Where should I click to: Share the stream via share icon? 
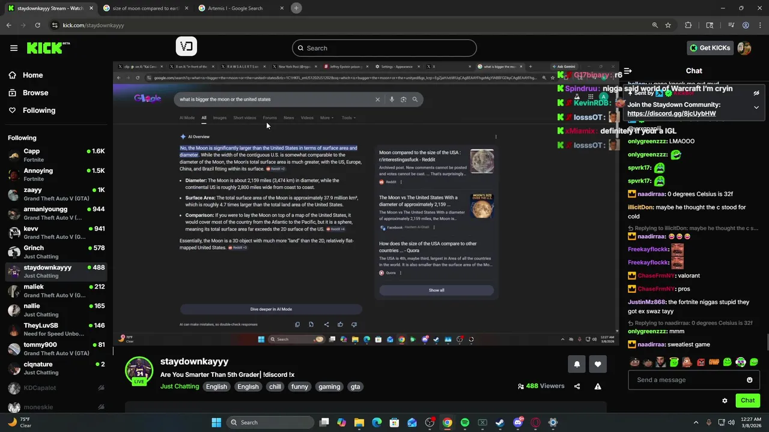point(577,386)
